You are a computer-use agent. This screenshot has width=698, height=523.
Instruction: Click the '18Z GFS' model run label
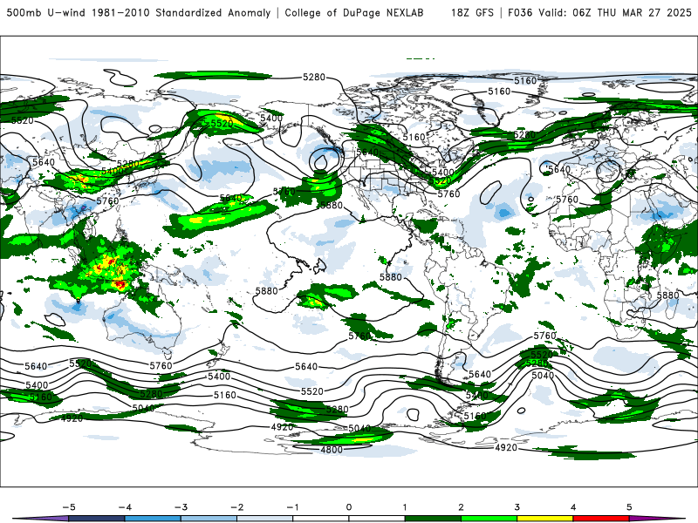pyautogui.click(x=472, y=12)
